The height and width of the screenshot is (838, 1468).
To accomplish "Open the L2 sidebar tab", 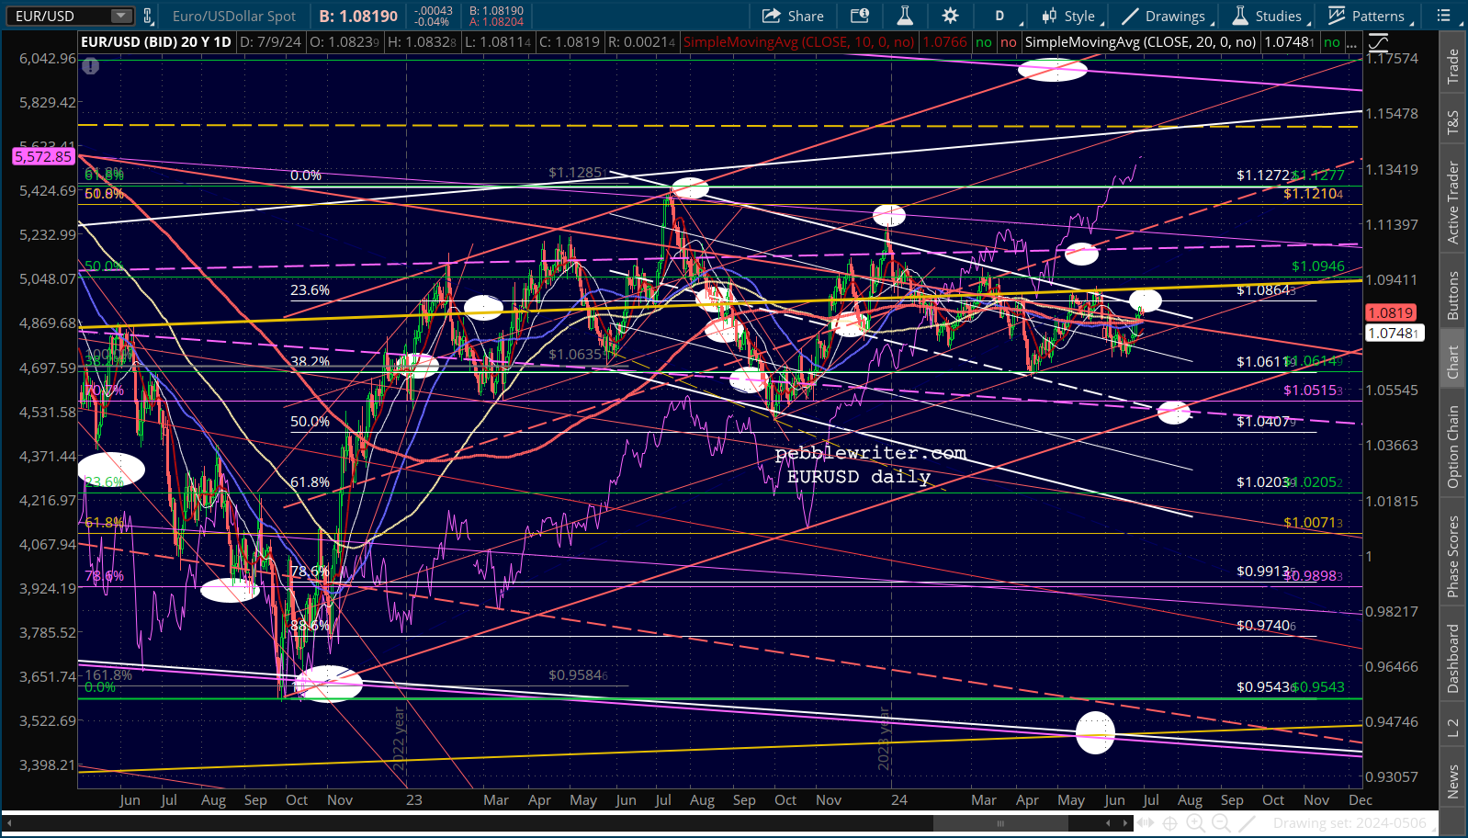I will [x=1452, y=728].
